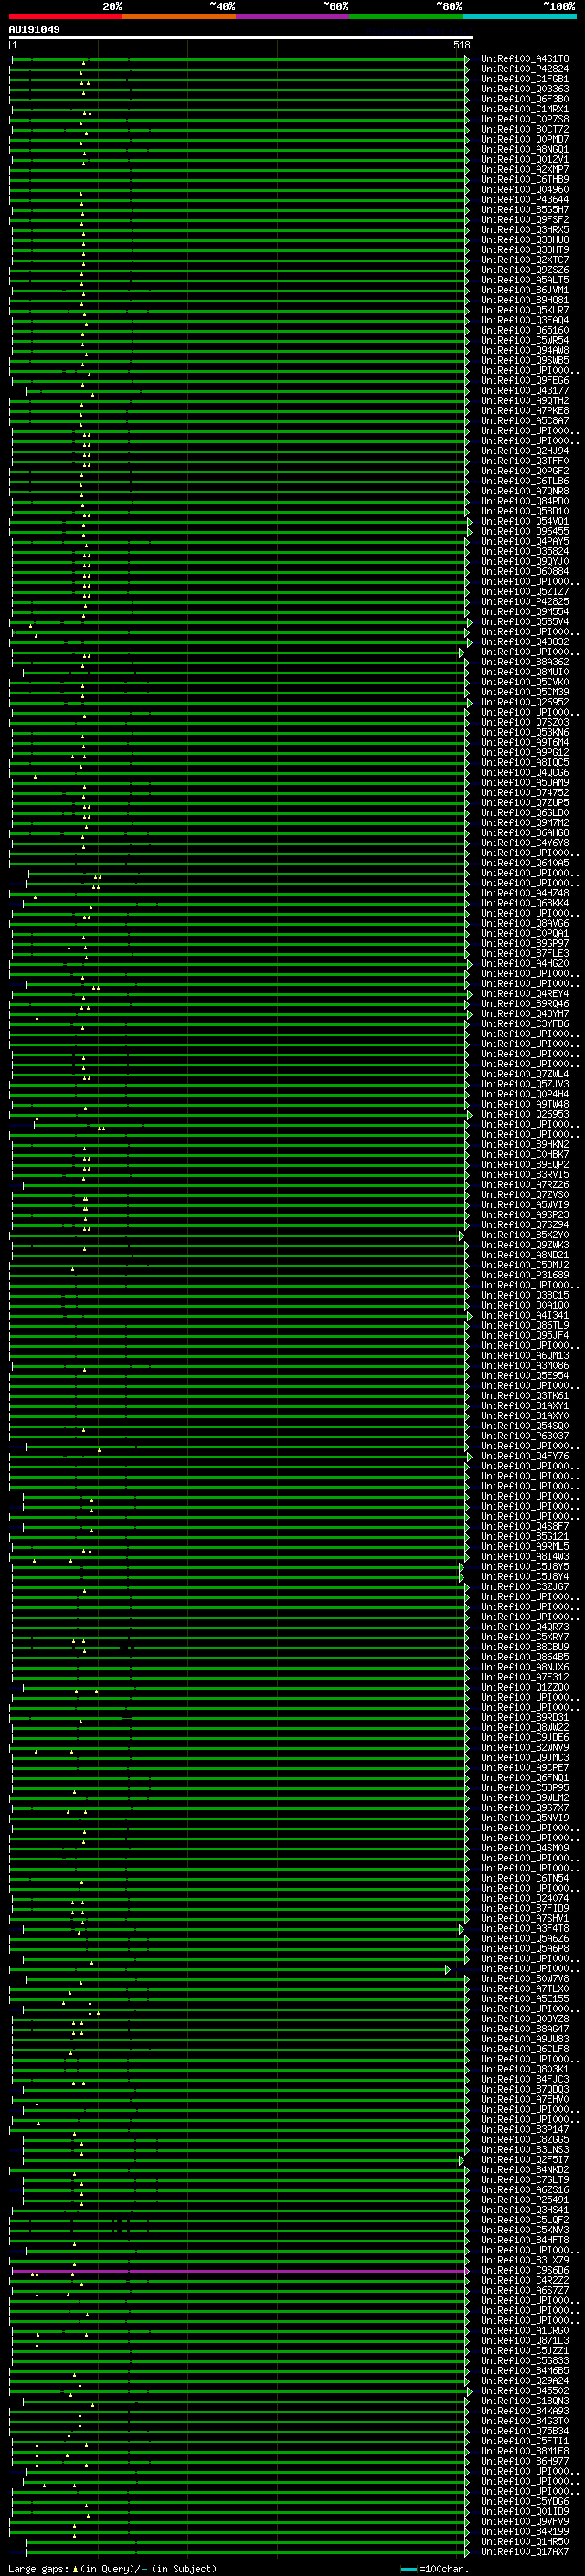Open hit UniRef100_A4S1T8
Screen dimensions: 585x2576
tap(525, 59)
